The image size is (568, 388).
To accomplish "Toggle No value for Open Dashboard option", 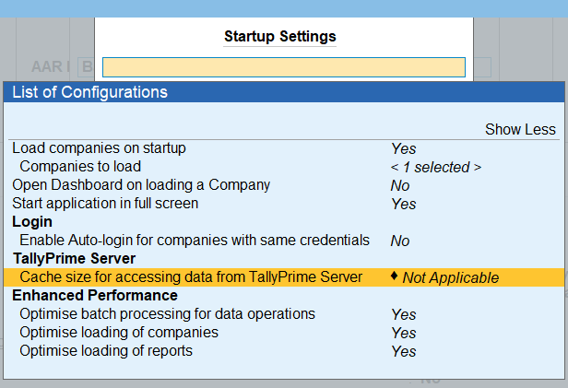I will coord(400,185).
